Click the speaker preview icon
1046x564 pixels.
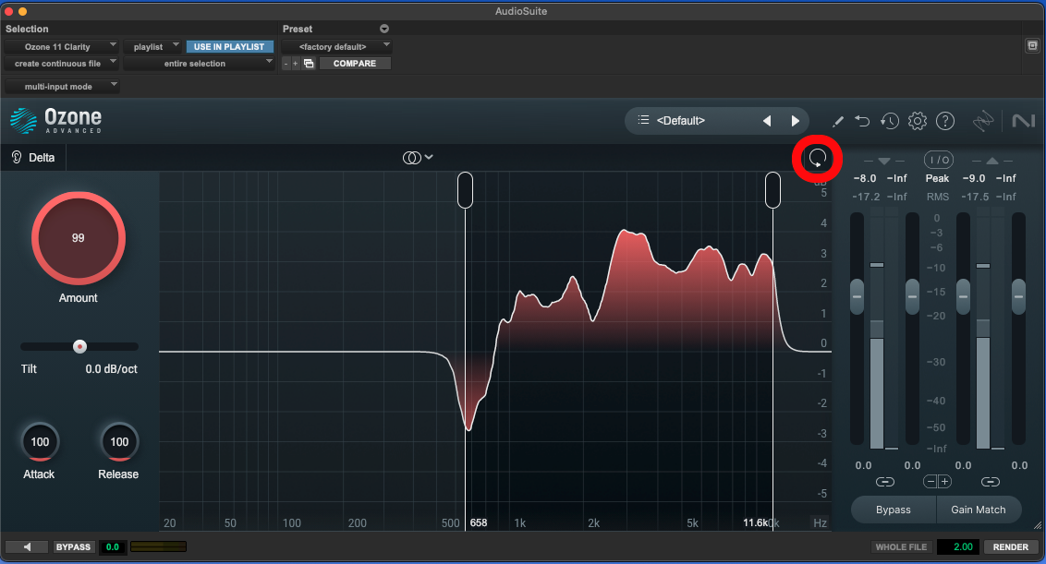pos(27,546)
